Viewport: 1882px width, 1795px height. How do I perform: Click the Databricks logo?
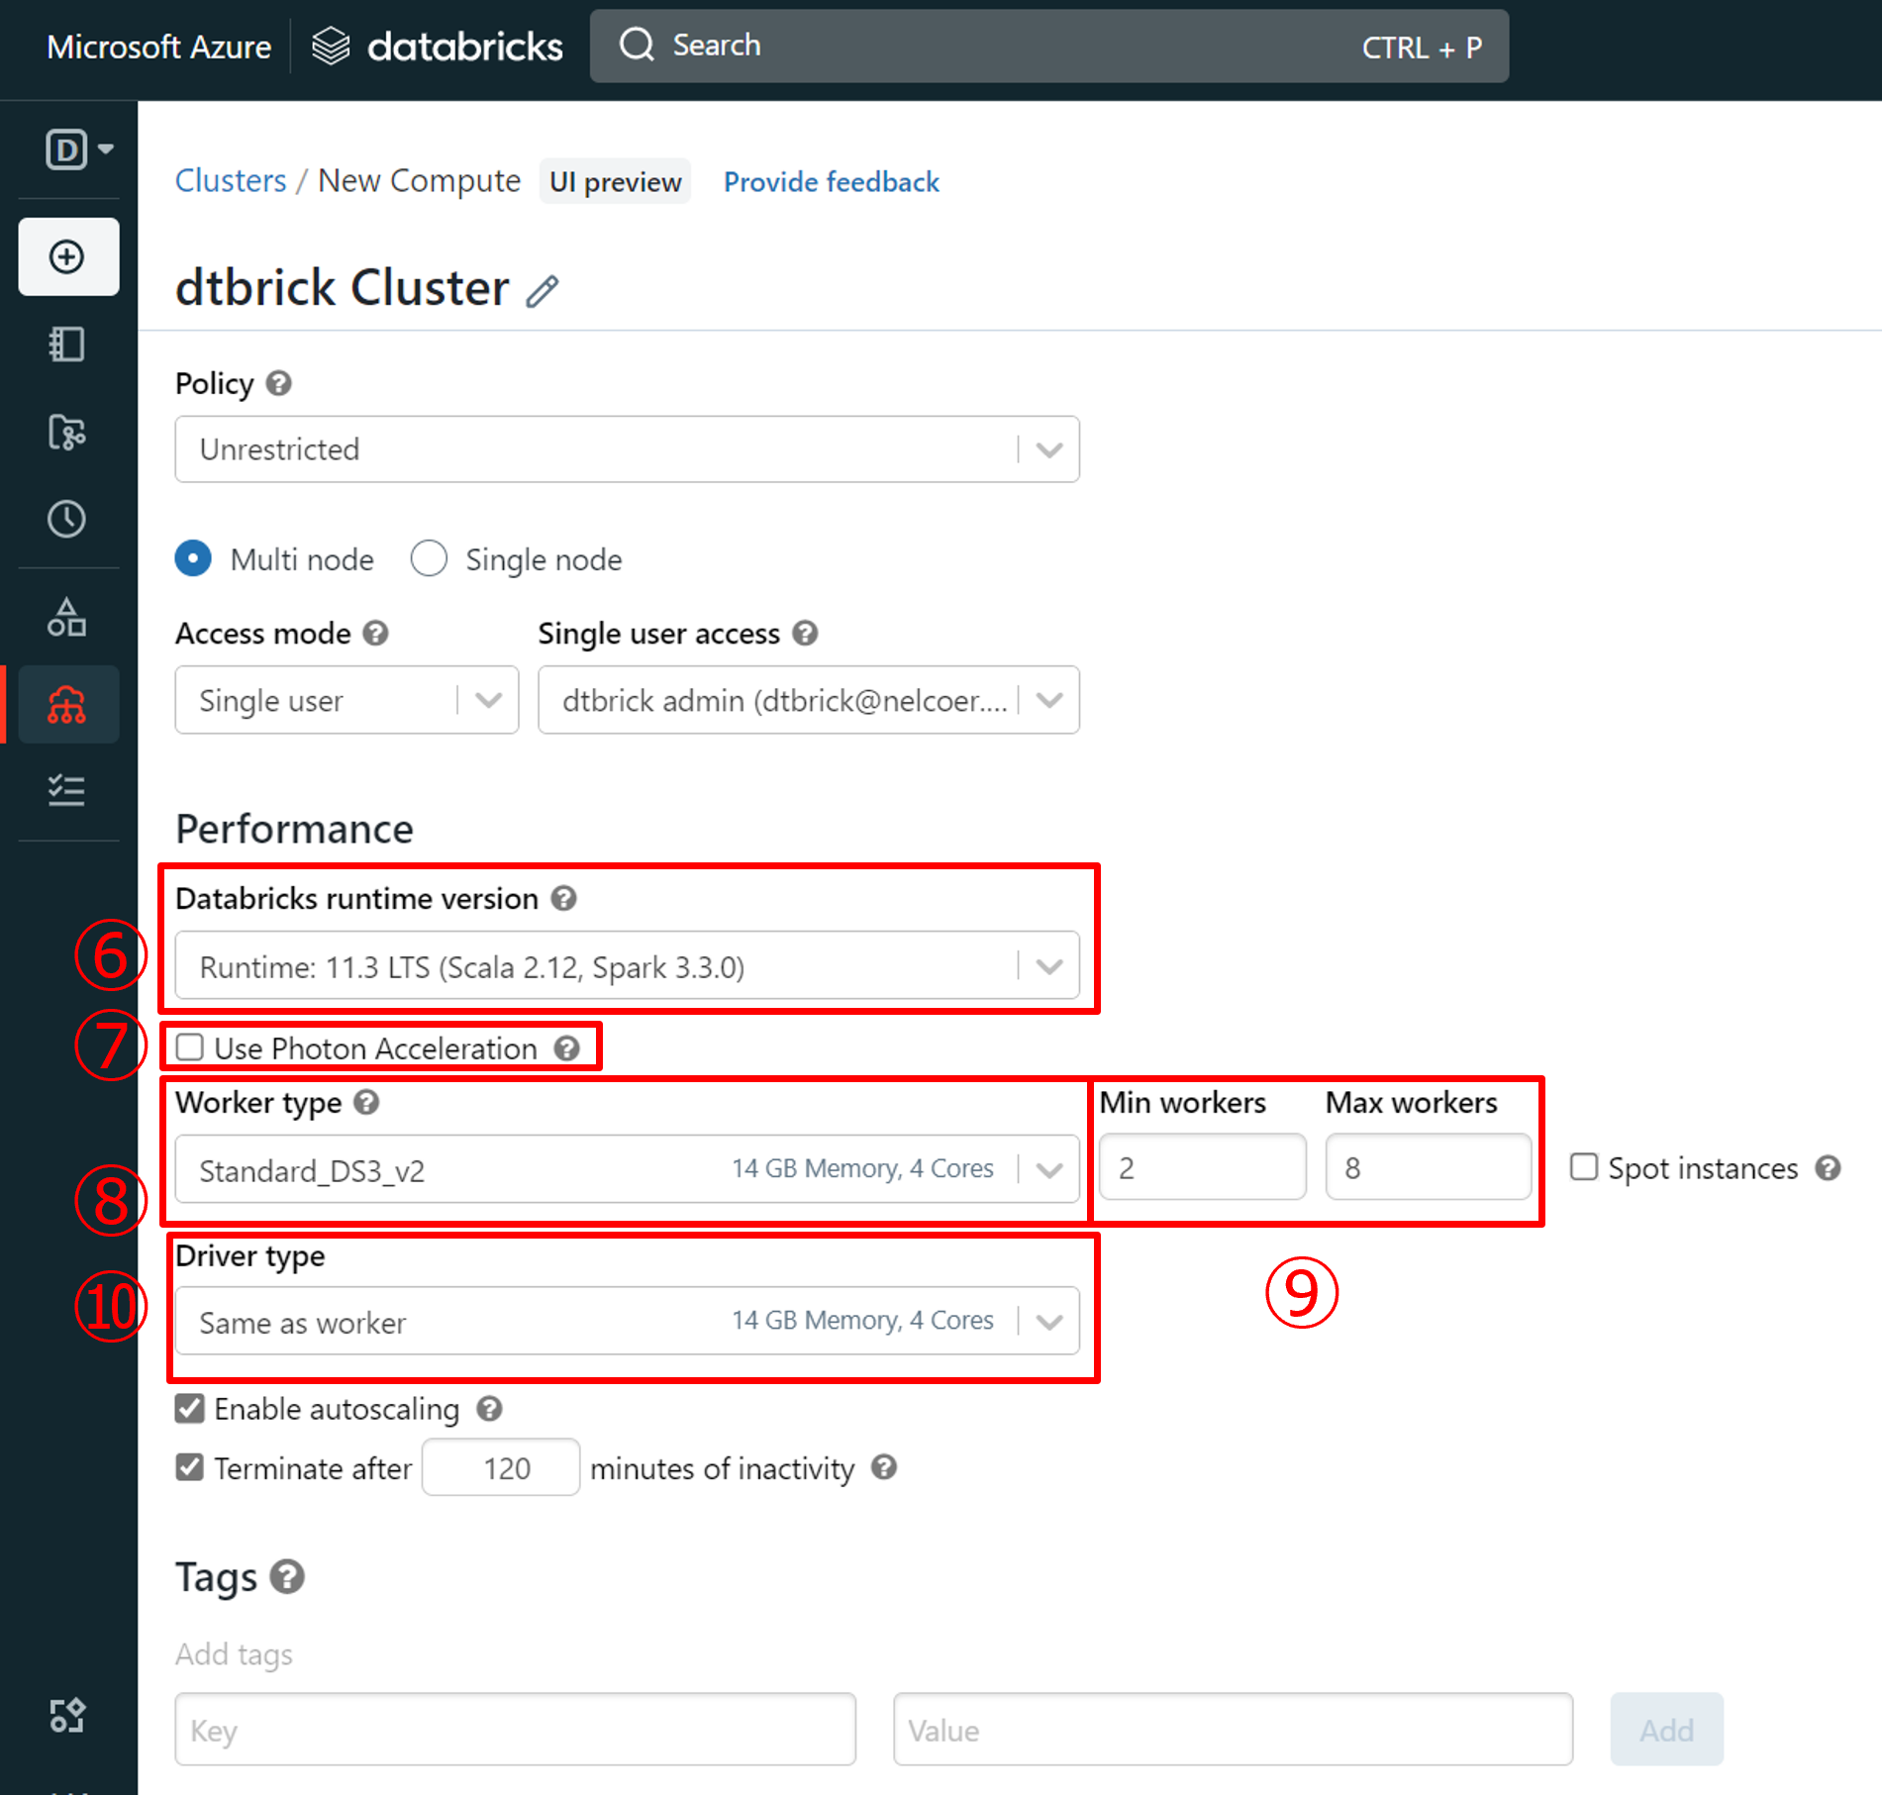(437, 47)
